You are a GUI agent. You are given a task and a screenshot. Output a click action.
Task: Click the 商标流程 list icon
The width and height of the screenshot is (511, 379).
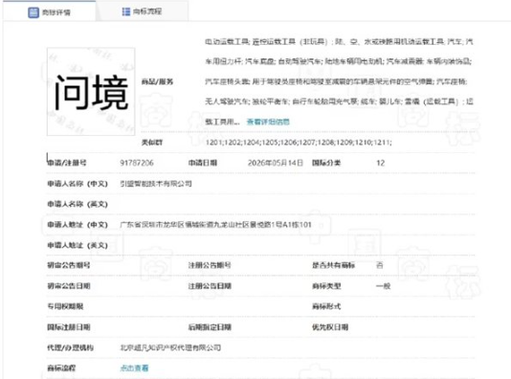click(x=126, y=11)
